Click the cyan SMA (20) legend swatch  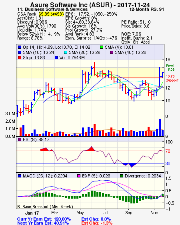pyautogui.click(x=66, y=52)
